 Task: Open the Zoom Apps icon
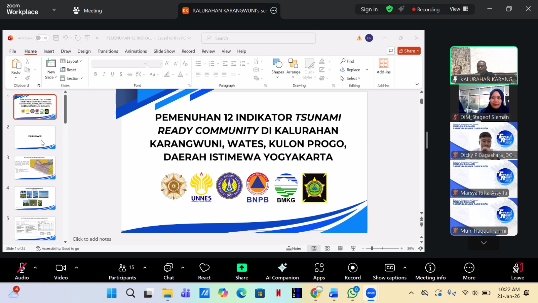tap(319, 268)
